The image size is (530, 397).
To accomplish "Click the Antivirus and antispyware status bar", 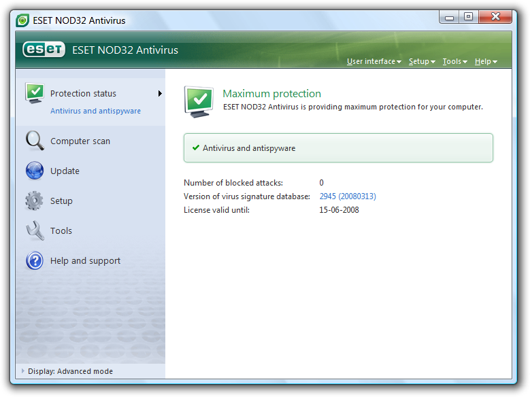I will (338, 148).
